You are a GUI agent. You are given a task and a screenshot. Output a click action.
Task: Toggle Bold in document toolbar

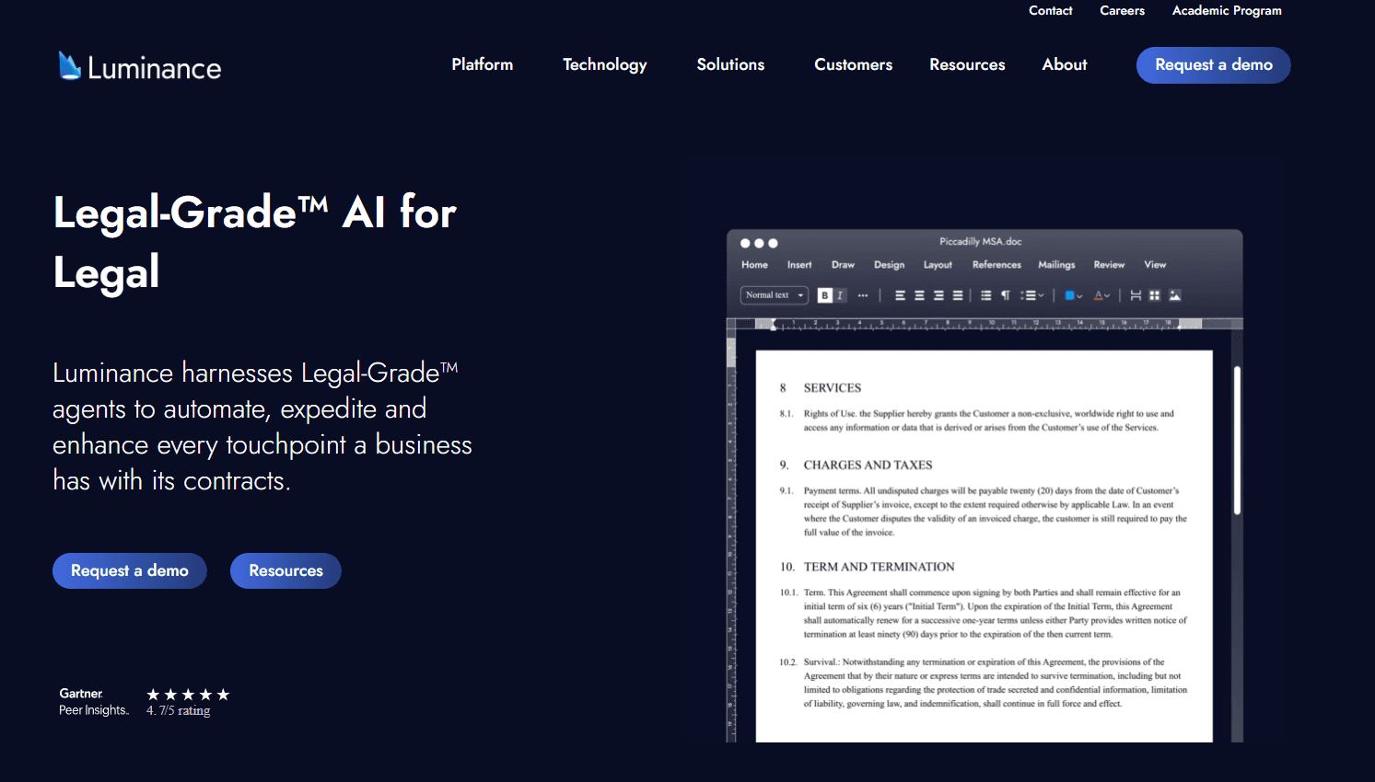click(x=825, y=295)
